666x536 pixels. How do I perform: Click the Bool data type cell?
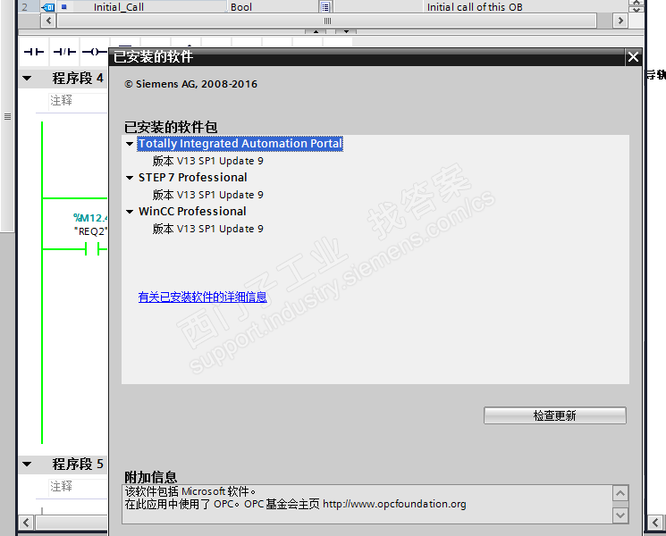coord(274,7)
